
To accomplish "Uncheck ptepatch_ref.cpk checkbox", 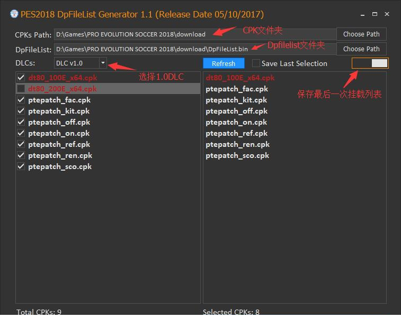I will tap(21, 144).
